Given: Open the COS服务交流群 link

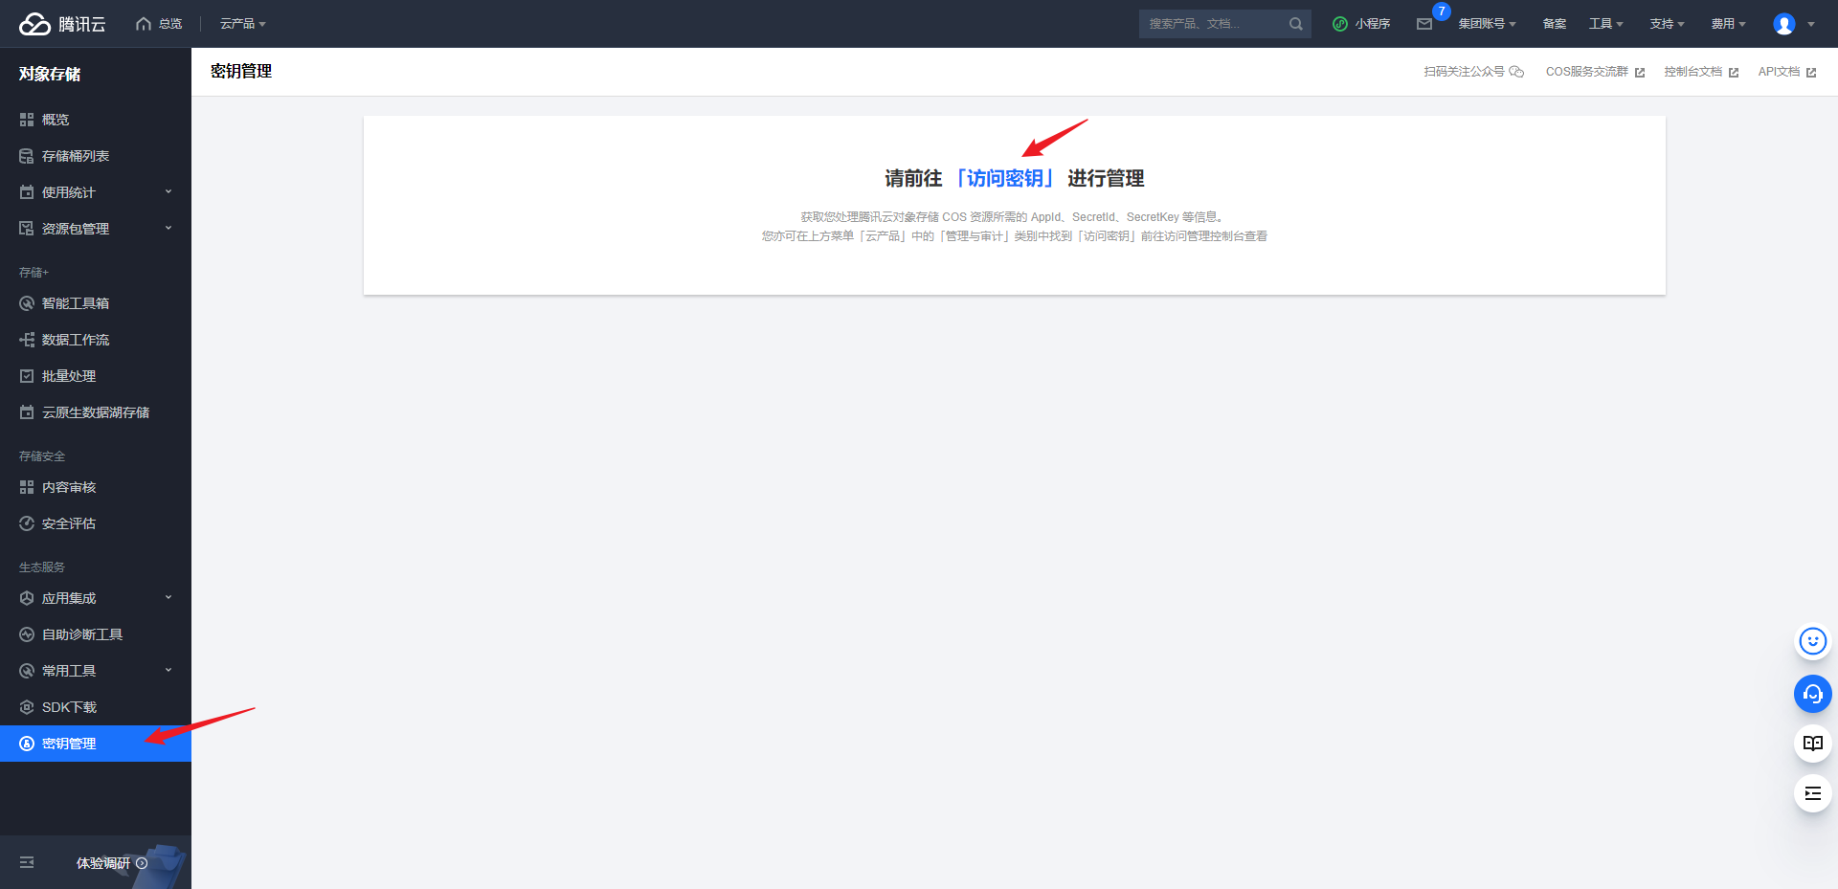Looking at the screenshot, I should pyautogui.click(x=1595, y=72).
